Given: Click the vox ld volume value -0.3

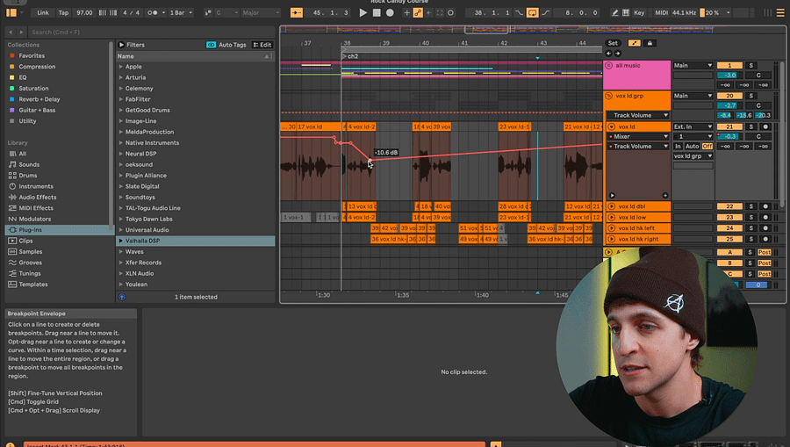Looking at the screenshot, I should tap(729, 137).
